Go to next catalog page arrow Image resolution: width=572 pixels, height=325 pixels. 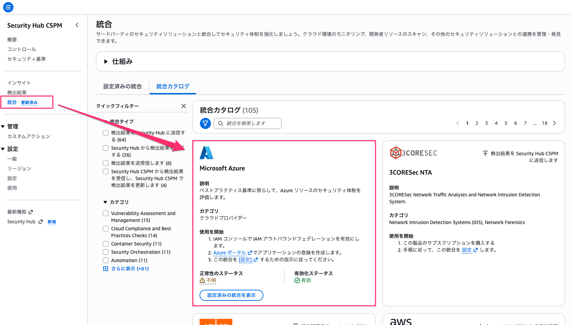point(554,123)
